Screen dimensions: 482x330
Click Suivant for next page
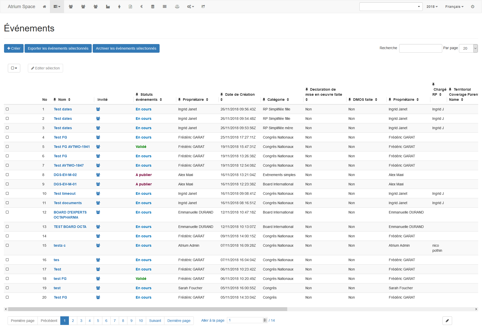coord(155,321)
